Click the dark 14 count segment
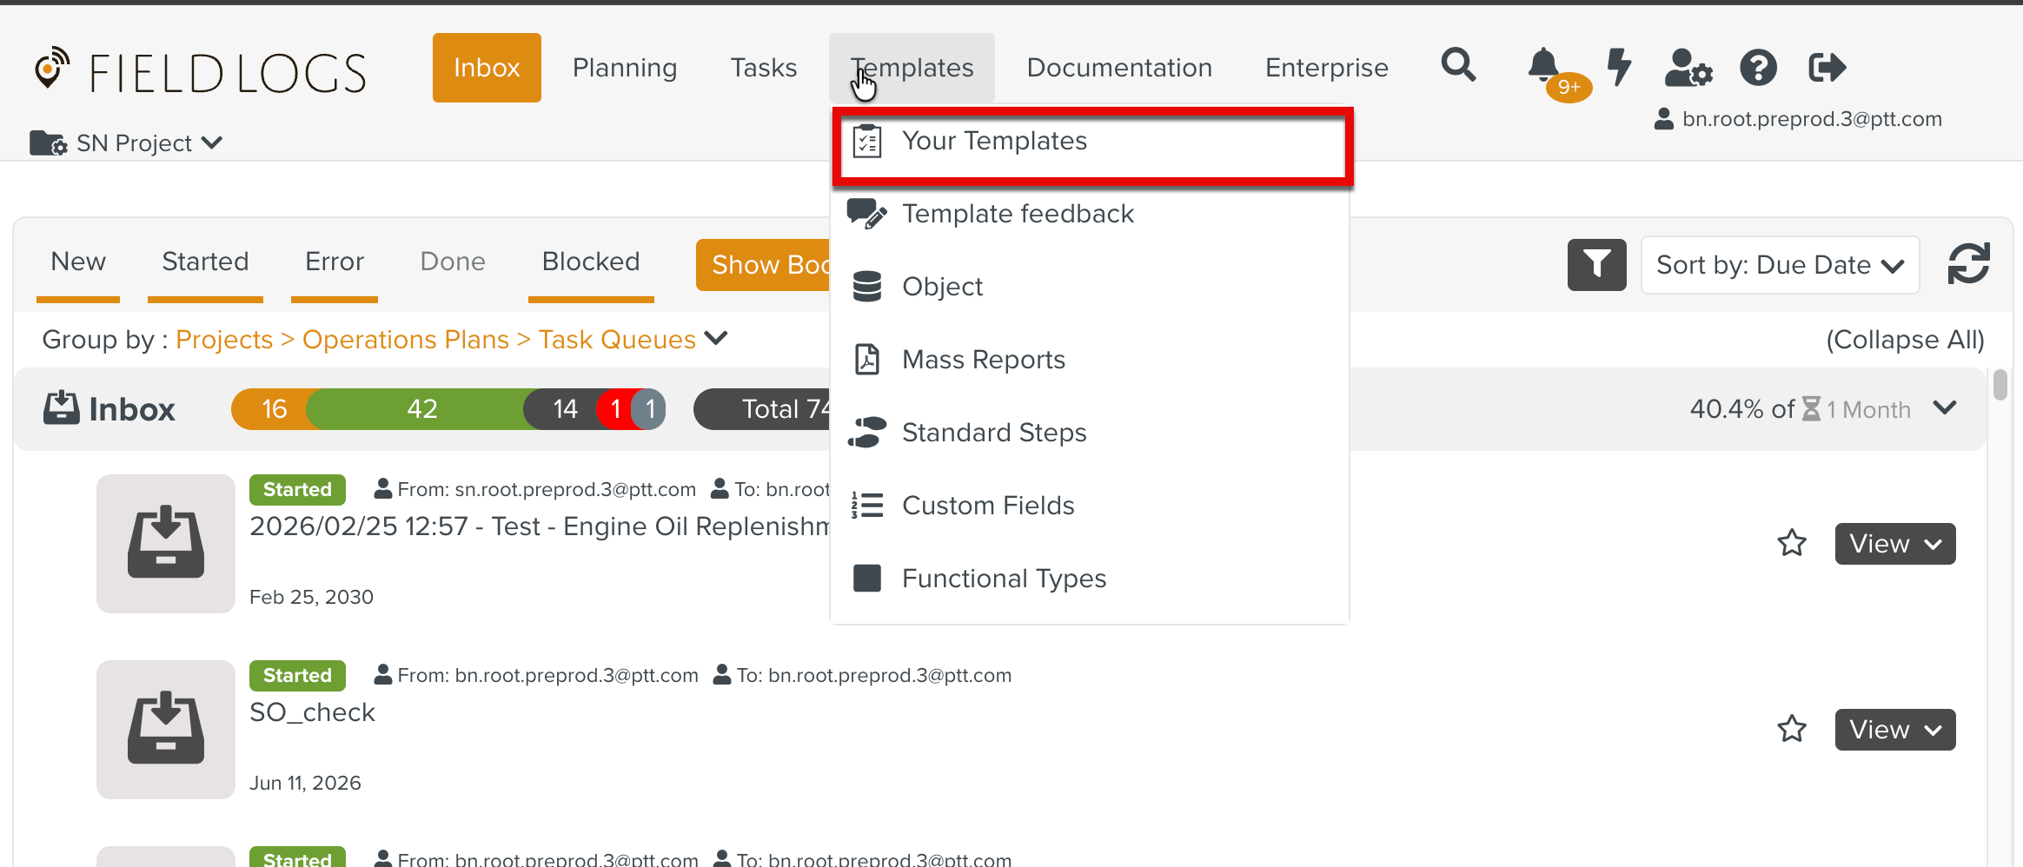The image size is (2023, 867). coord(563,409)
